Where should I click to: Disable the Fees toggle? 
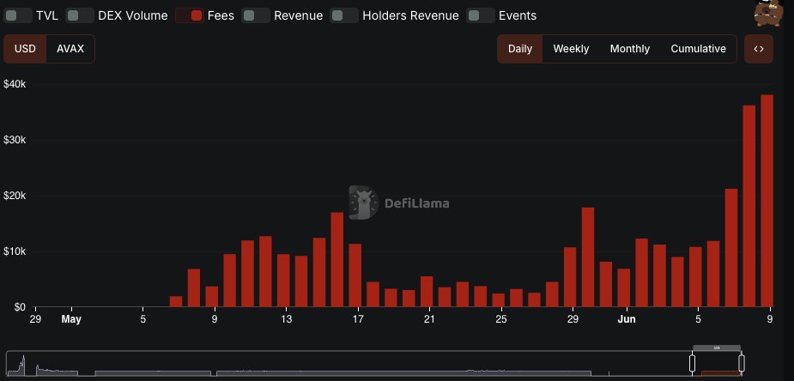190,15
